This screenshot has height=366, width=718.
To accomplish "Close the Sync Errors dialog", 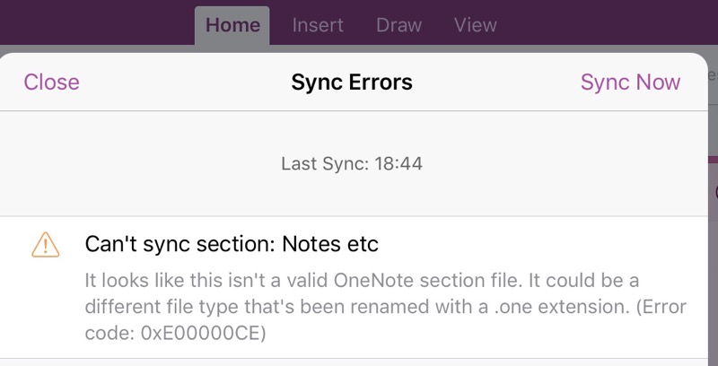I will [x=52, y=83].
